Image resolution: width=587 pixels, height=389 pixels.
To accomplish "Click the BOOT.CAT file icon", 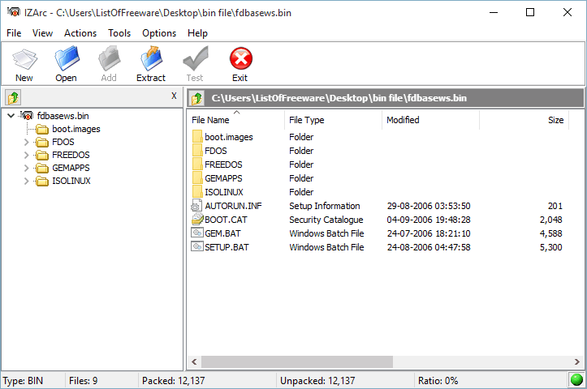I will click(197, 220).
